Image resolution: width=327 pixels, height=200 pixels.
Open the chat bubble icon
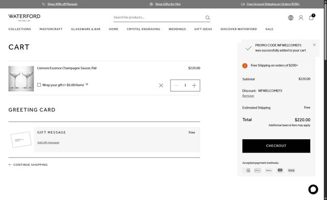pyautogui.click(x=313, y=189)
